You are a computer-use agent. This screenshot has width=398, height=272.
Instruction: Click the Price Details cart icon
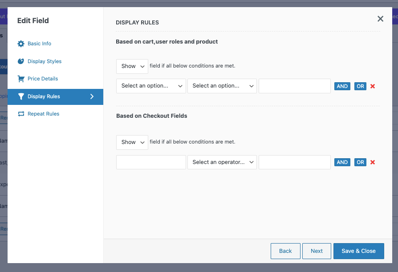21,79
